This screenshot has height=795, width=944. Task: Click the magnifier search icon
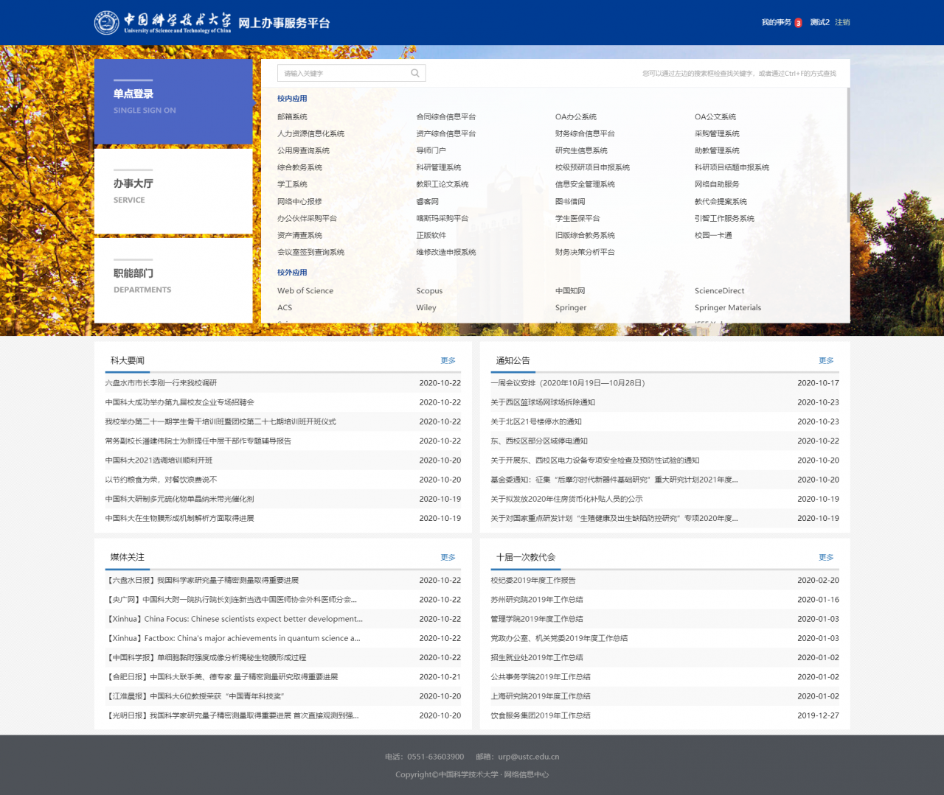415,73
